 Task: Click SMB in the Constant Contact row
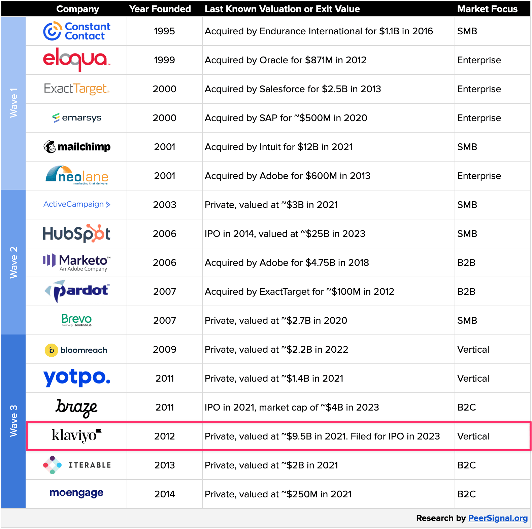[467, 31]
